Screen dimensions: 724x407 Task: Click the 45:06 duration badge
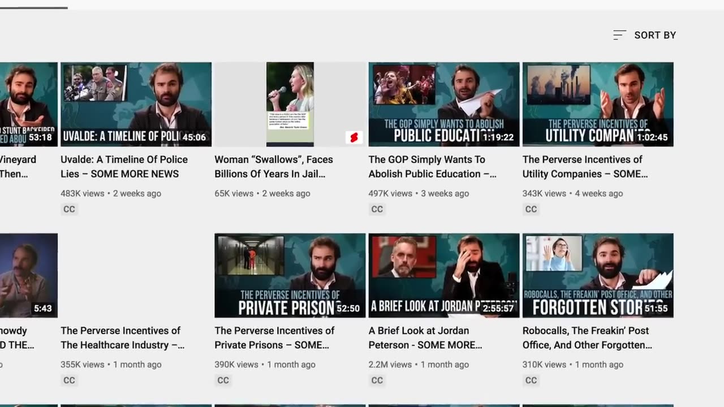pos(194,137)
